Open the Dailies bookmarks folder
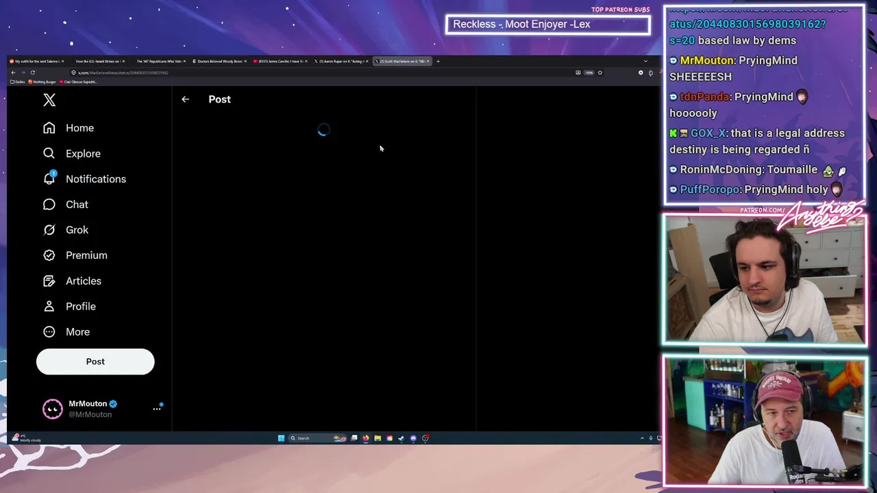 point(19,81)
